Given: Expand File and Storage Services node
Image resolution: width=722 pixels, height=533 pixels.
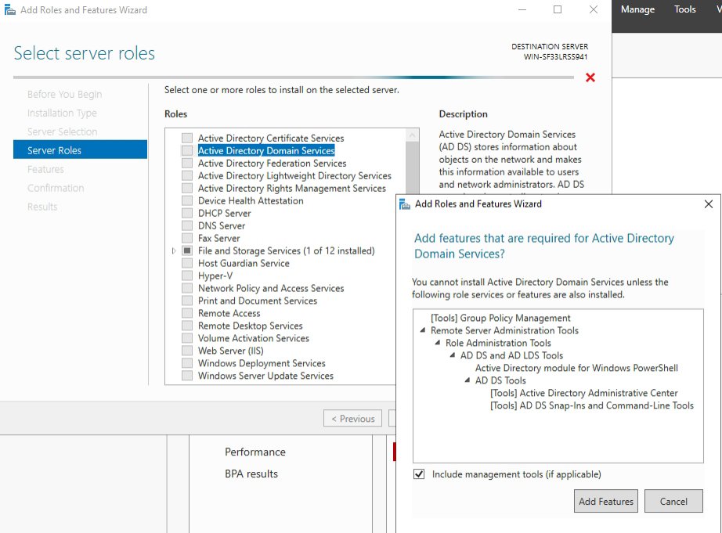Looking at the screenshot, I should (173, 251).
